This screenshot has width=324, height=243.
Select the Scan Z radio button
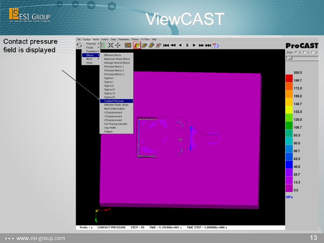click(313, 52)
